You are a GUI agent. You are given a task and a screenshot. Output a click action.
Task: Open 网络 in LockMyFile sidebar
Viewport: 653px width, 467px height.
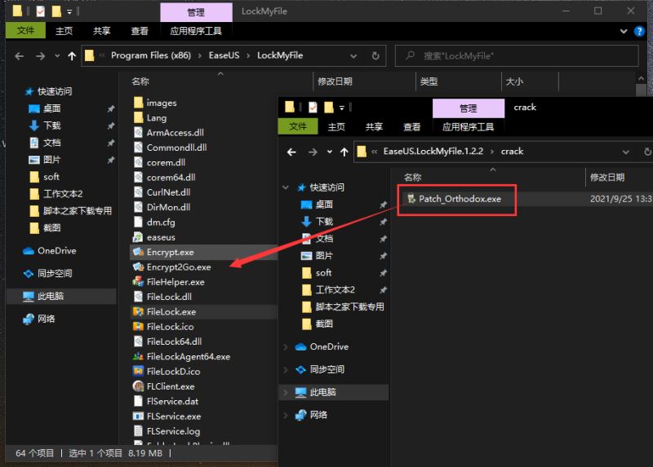46,319
